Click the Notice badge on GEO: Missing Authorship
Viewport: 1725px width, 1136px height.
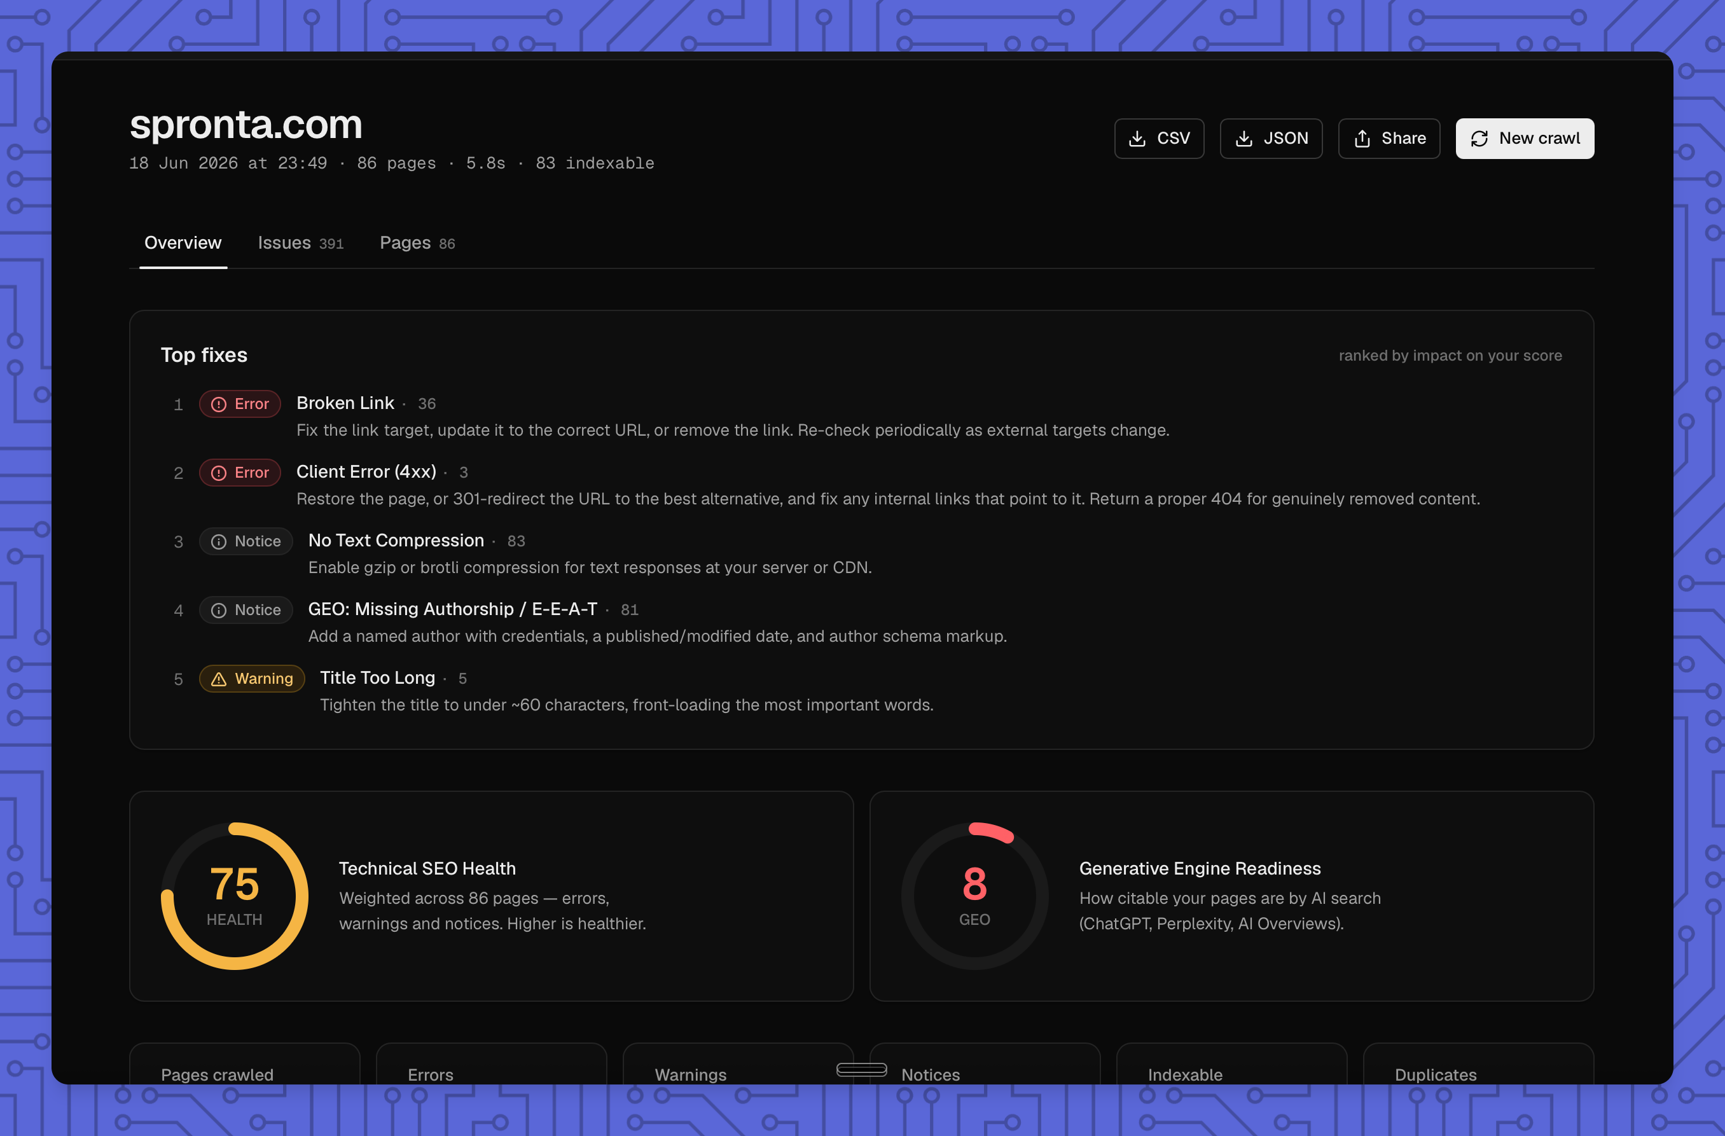(246, 611)
